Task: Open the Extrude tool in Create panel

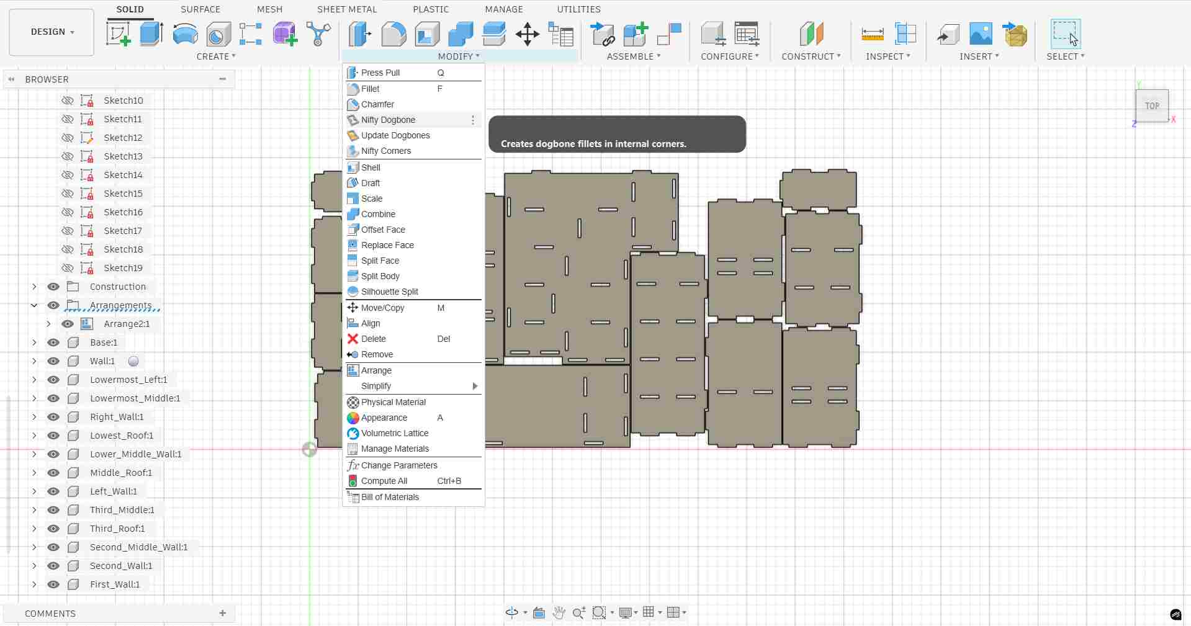Action: coord(151,34)
